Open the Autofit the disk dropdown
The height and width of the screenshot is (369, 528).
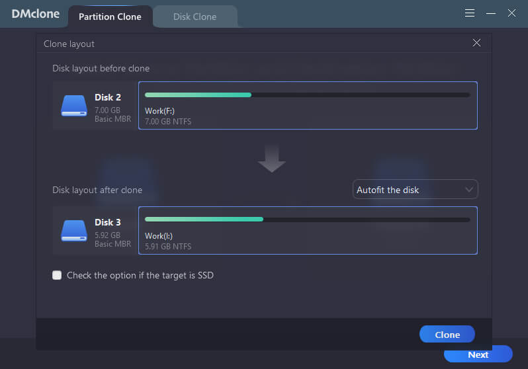(415, 190)
